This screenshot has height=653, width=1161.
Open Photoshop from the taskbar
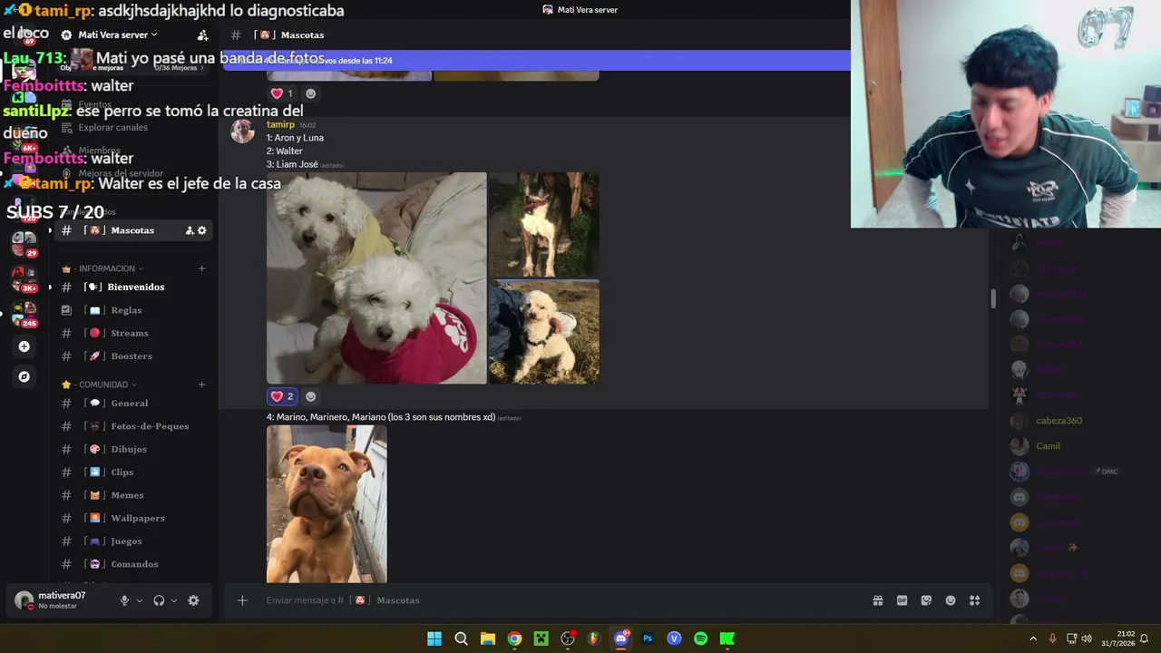pos(648,638)
